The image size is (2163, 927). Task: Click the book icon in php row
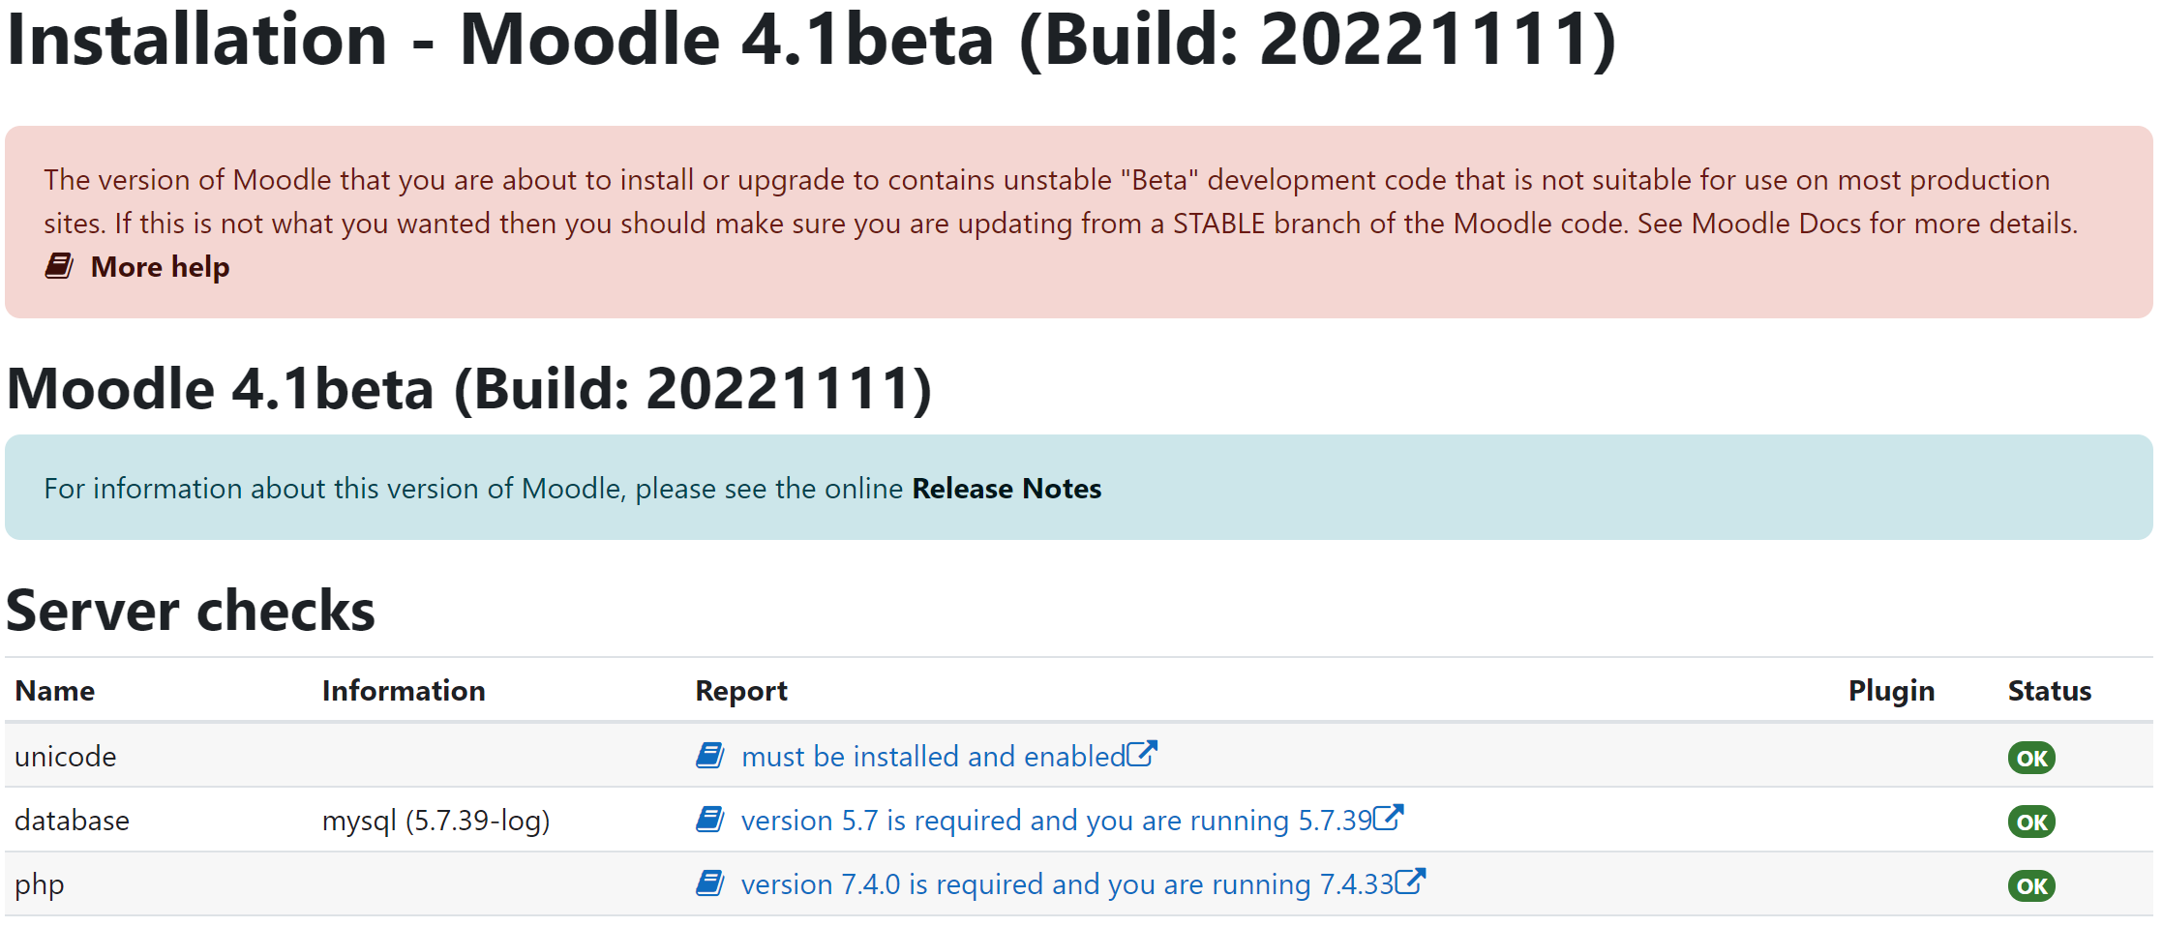(x=710, y=883)
